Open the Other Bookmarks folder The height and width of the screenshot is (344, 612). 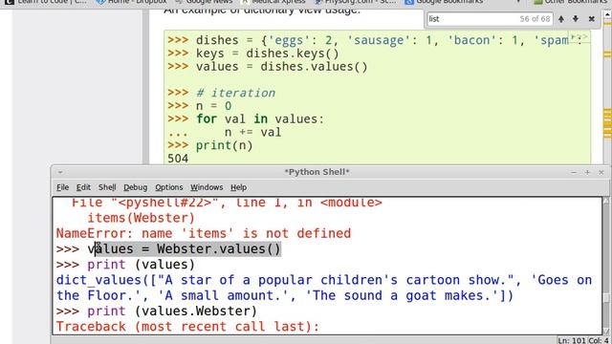572,2
